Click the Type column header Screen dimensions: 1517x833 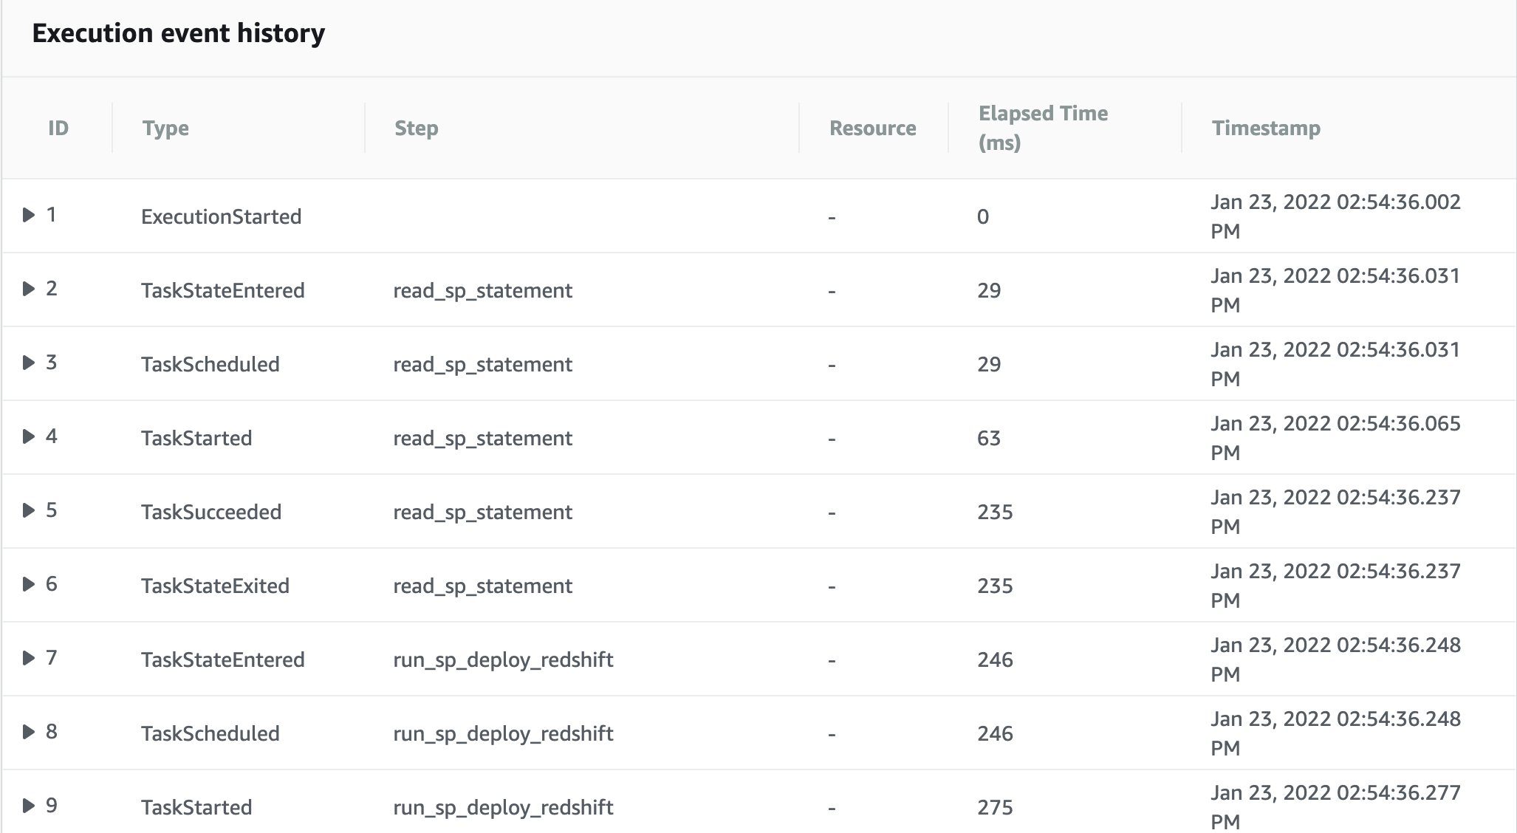(x=165, y=128)
